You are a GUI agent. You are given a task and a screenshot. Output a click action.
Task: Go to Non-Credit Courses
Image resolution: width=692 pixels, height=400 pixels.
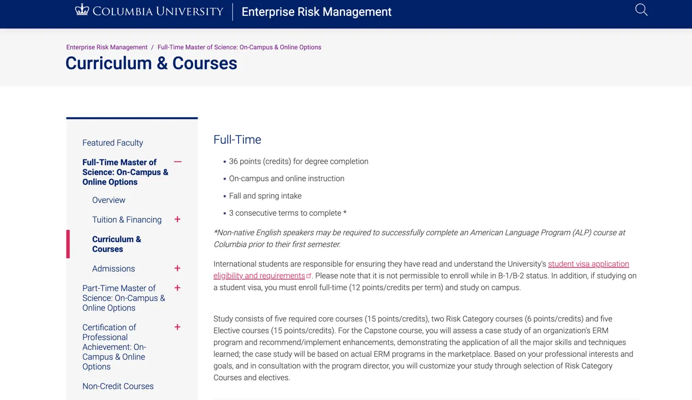click(118, 386)
